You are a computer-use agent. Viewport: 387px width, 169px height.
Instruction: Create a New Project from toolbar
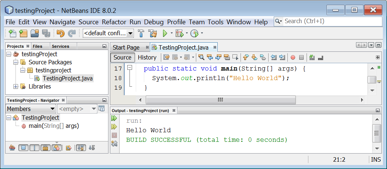[x=23, y=33]
